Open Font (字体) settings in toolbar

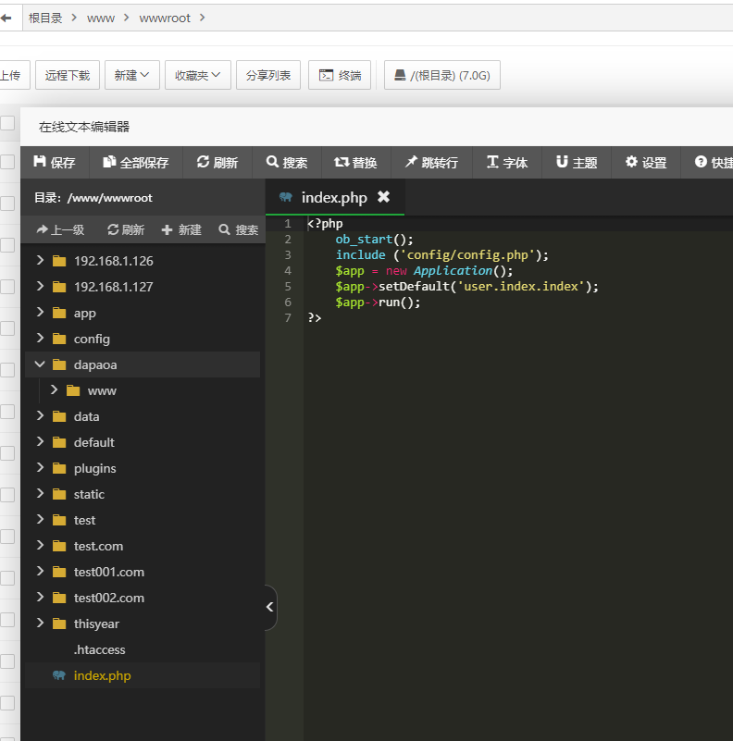507,163
